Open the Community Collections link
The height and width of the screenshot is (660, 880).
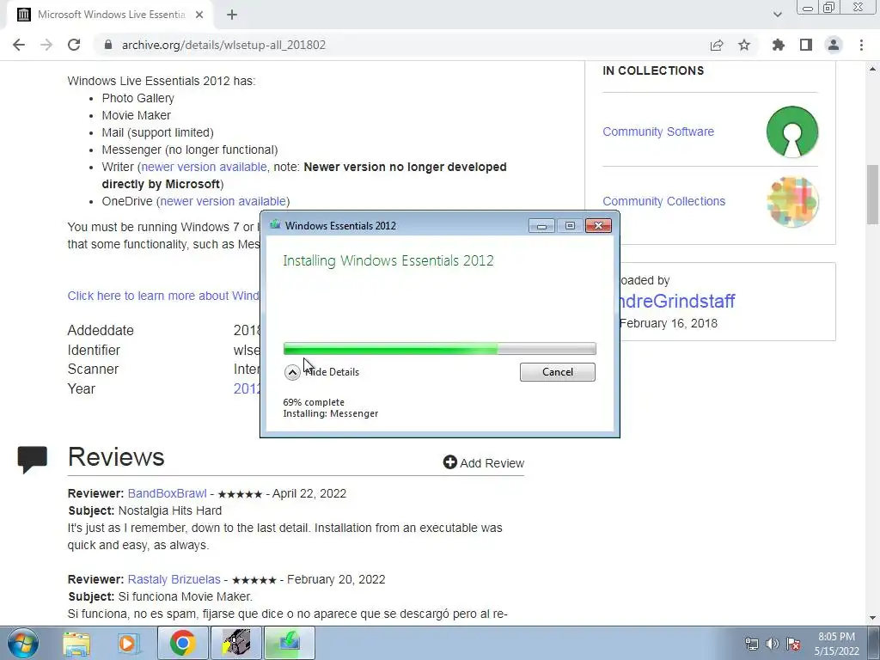click(x=664, y=201)
